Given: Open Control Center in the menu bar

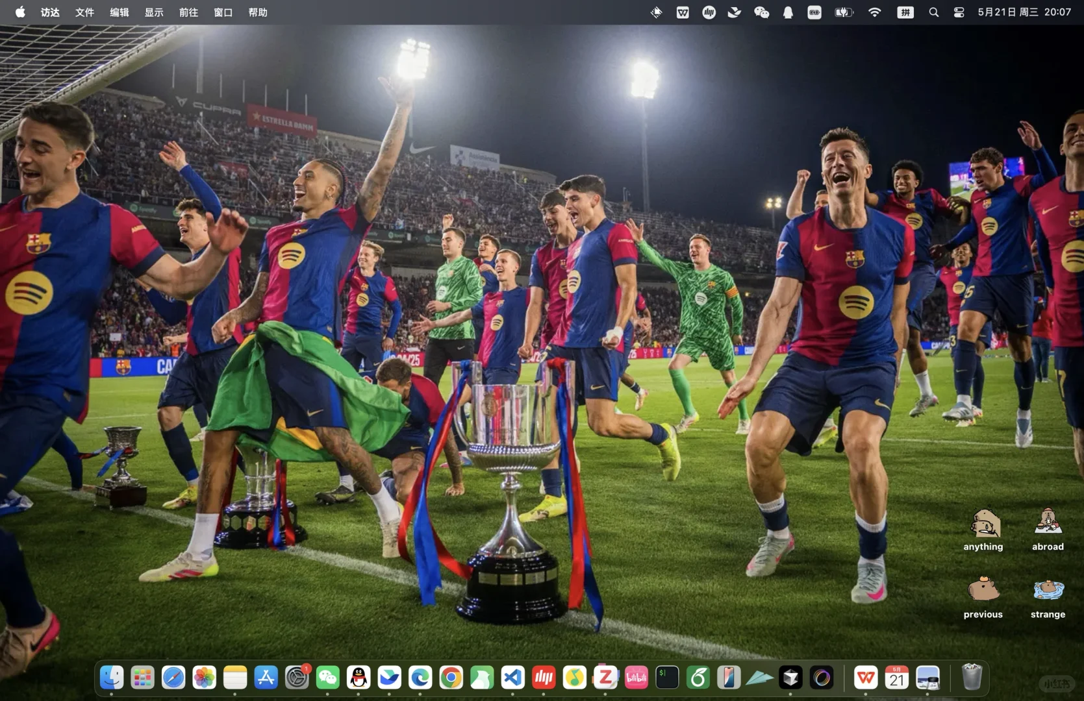Looking at the screenshot, I should pos(959,12).
